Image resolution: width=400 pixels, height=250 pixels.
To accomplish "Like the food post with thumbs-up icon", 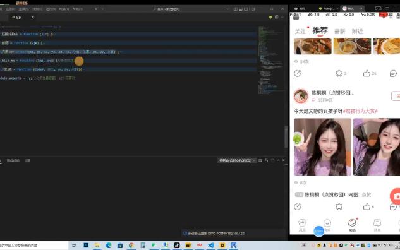I will tap(367, 74).
